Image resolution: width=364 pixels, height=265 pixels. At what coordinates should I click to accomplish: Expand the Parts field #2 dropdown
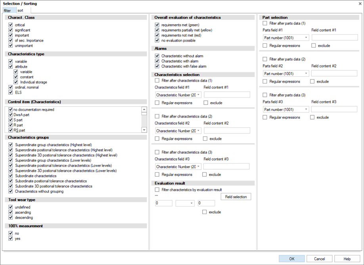(286, 74)
